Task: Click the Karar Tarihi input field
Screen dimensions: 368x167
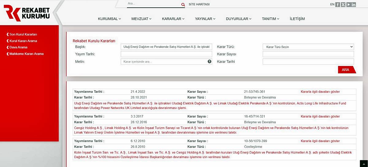Action: tap(308, 62)
